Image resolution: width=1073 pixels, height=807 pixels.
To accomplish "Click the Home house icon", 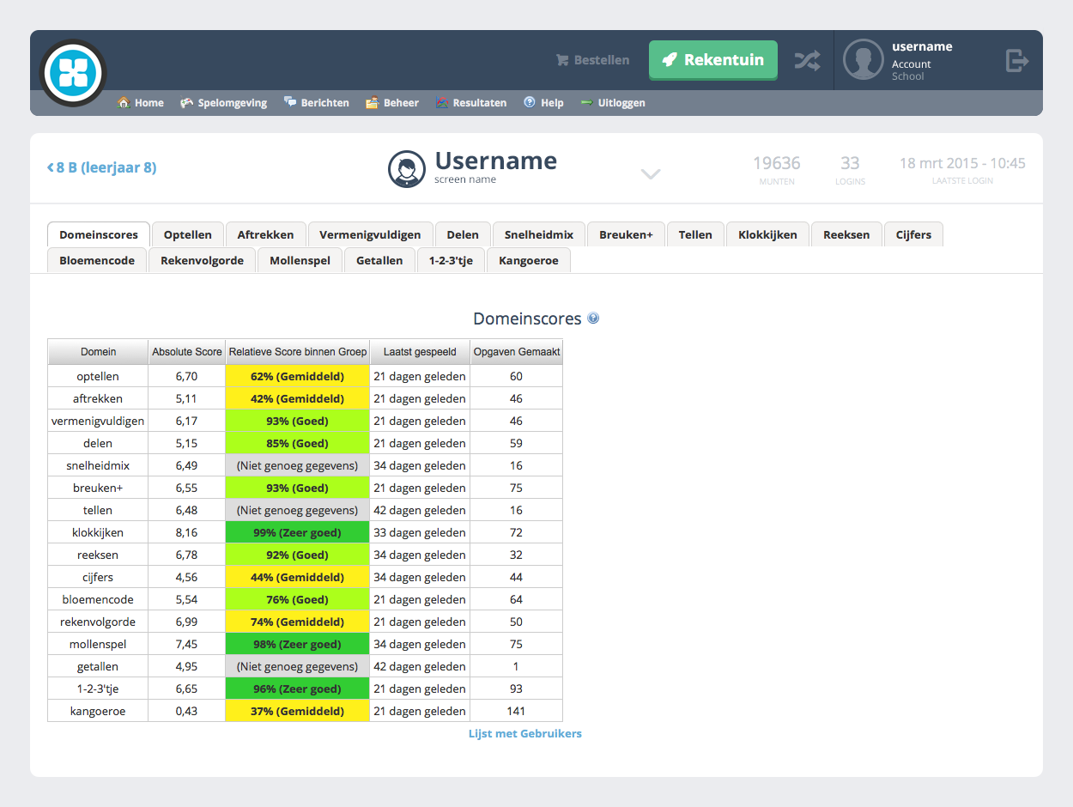I will (124, 102).
